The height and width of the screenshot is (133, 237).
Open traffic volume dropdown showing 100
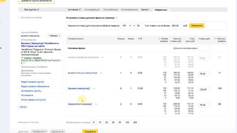click(x=126, y=26)
